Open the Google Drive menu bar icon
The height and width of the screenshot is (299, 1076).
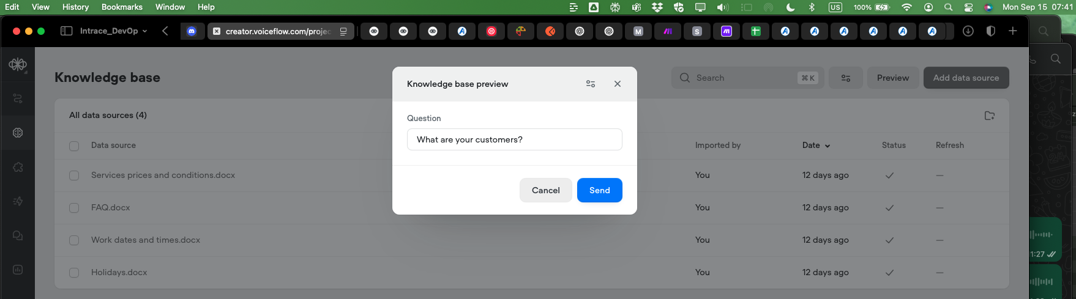pyautogui.click(x=594, y=7)
